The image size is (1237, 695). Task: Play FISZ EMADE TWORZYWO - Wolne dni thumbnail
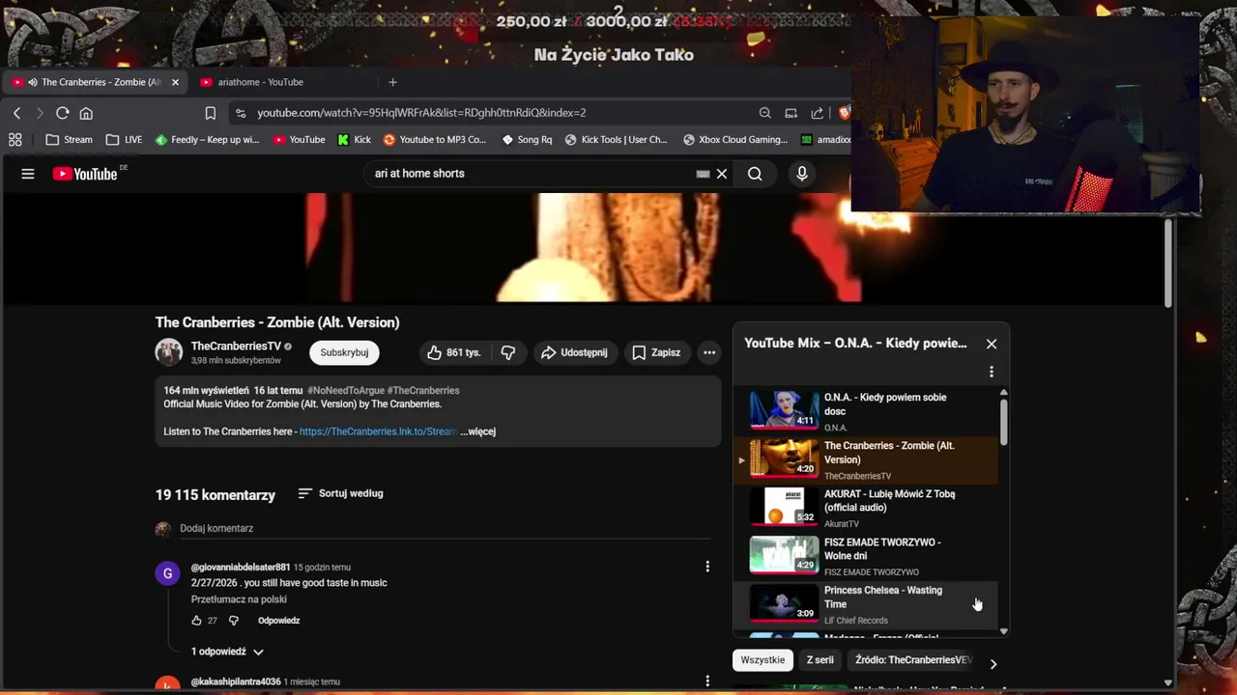click(784, 554)
